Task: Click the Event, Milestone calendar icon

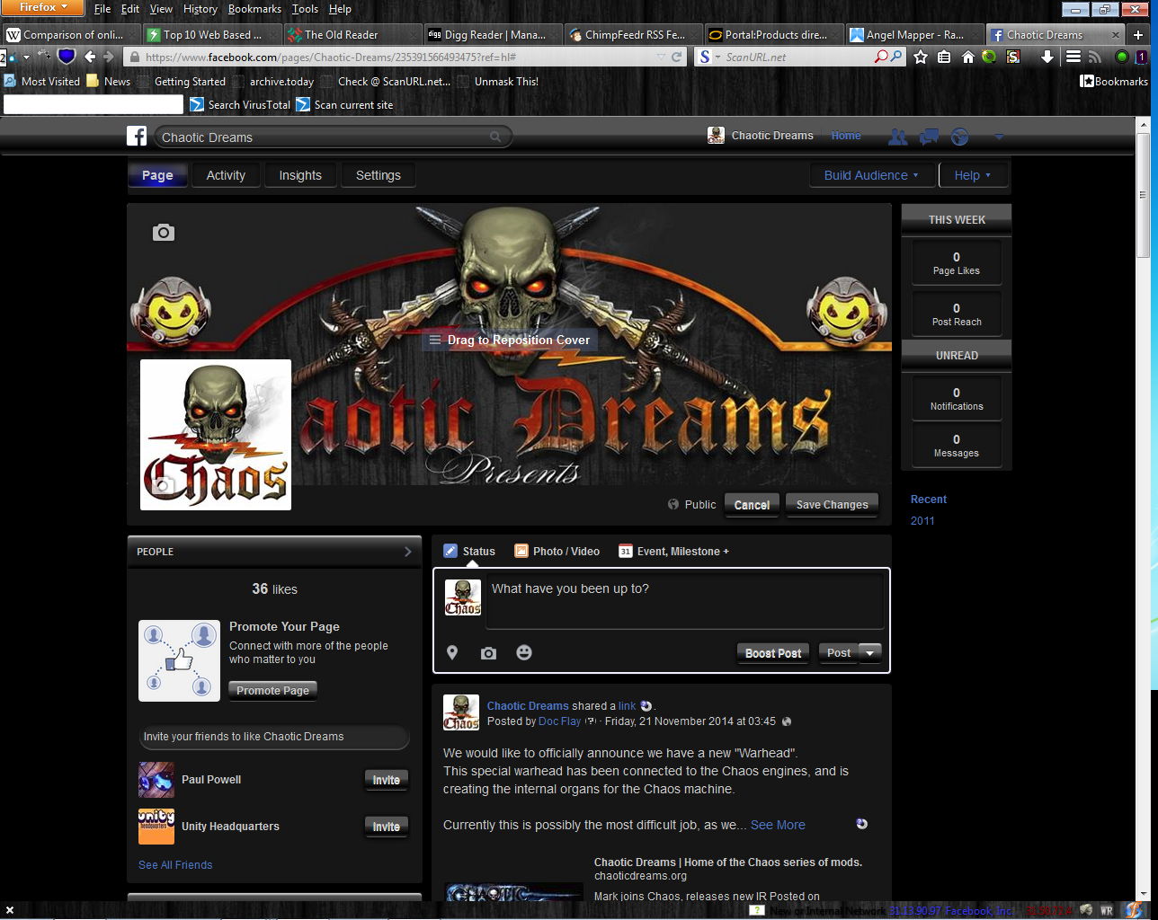Action: (x=626, y=551)
